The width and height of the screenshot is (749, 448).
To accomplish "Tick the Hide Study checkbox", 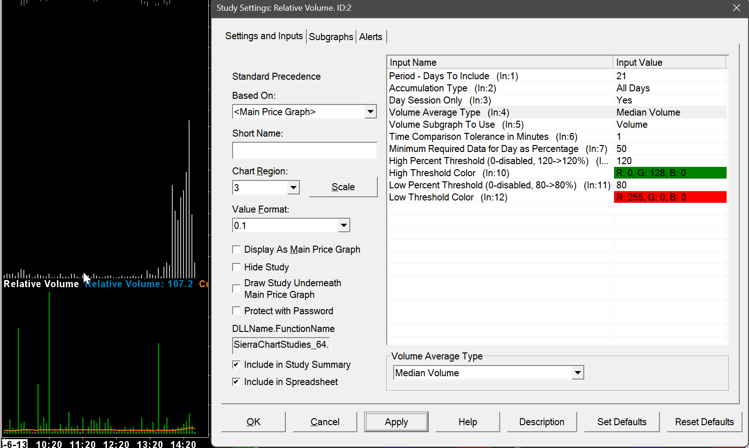I will pos(237,267).
